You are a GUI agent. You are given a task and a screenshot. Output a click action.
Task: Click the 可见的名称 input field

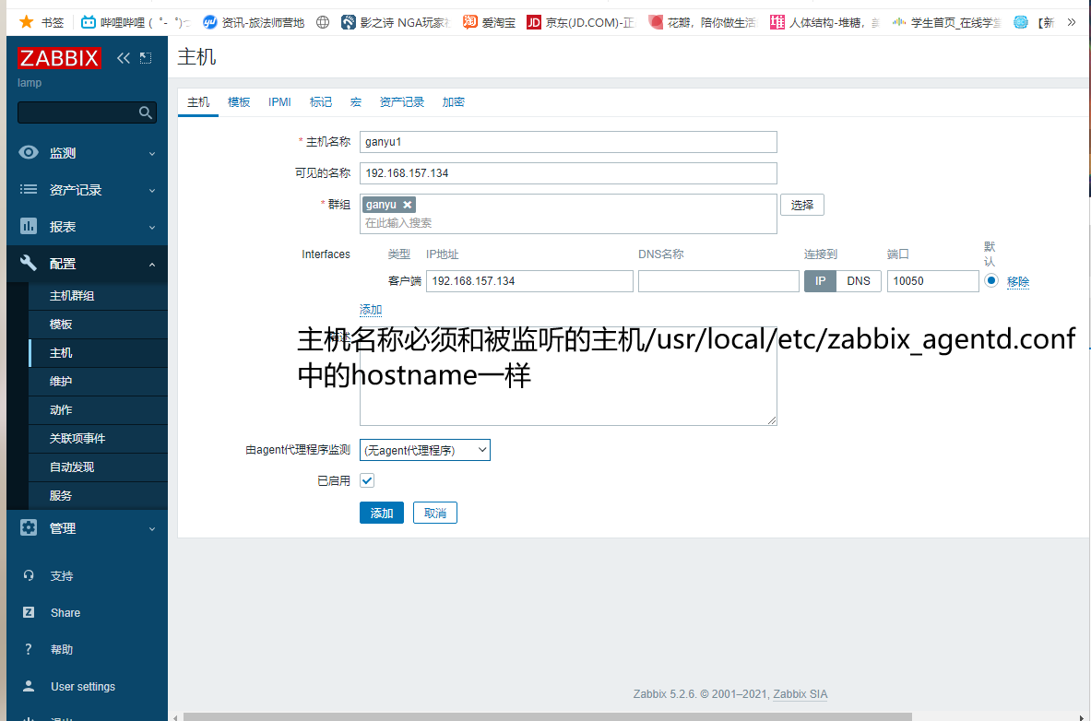[x=568, y=173]
